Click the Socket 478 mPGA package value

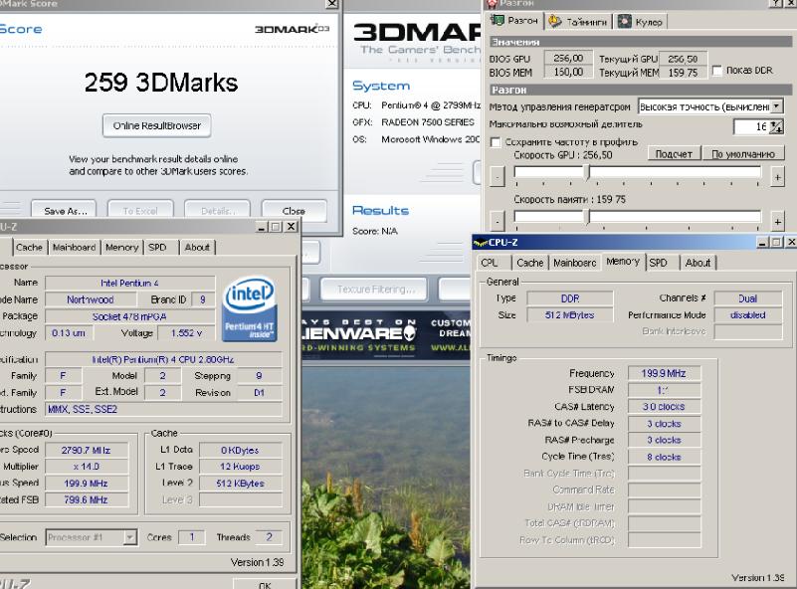pos(129,316)
